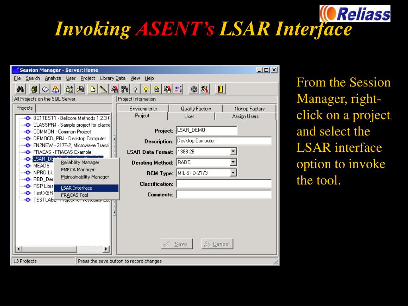
Task: Click the binoculars search icon in toolbar
Action: tap(20, 89)
